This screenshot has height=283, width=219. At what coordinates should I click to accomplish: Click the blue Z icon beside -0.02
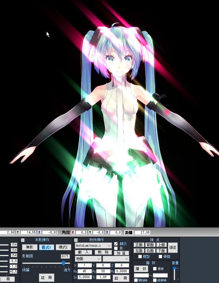(x=39, y=232)
